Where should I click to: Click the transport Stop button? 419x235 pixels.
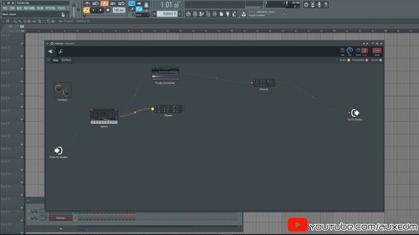(100, 10)
